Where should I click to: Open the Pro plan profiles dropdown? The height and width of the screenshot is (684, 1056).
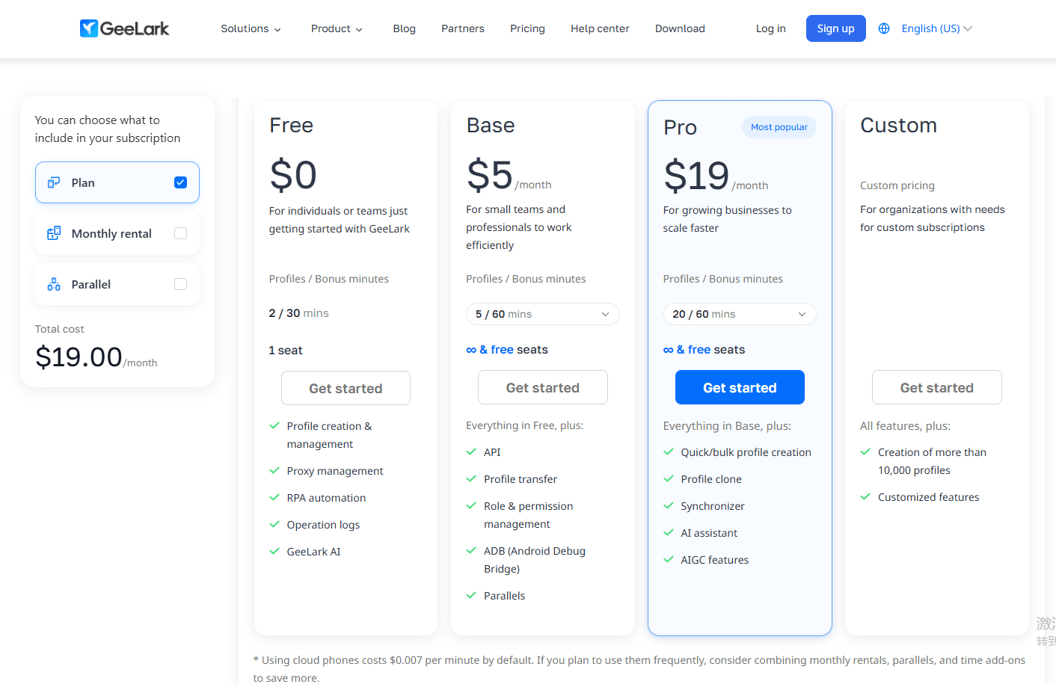tap(739, 314)
